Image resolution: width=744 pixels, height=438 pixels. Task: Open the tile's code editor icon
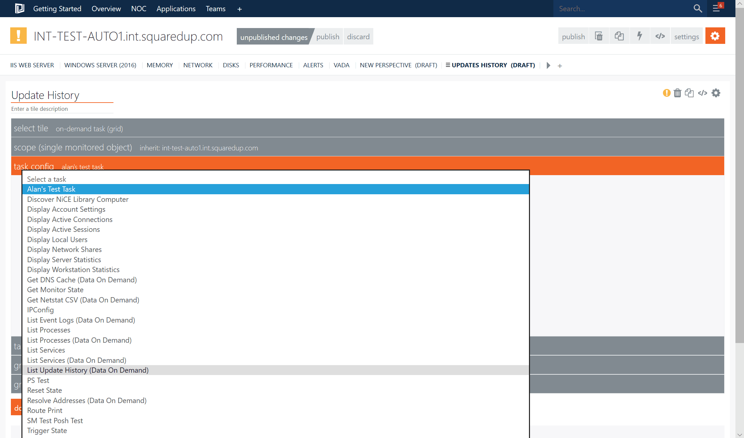(x=702, y=93)
